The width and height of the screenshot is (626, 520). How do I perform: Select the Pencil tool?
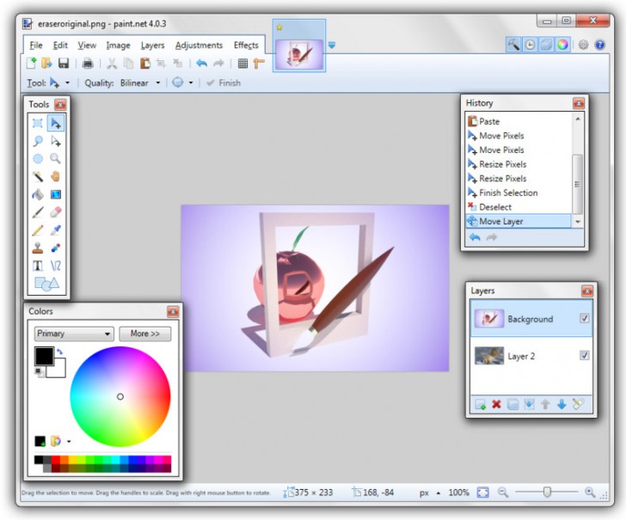[38, 229]
